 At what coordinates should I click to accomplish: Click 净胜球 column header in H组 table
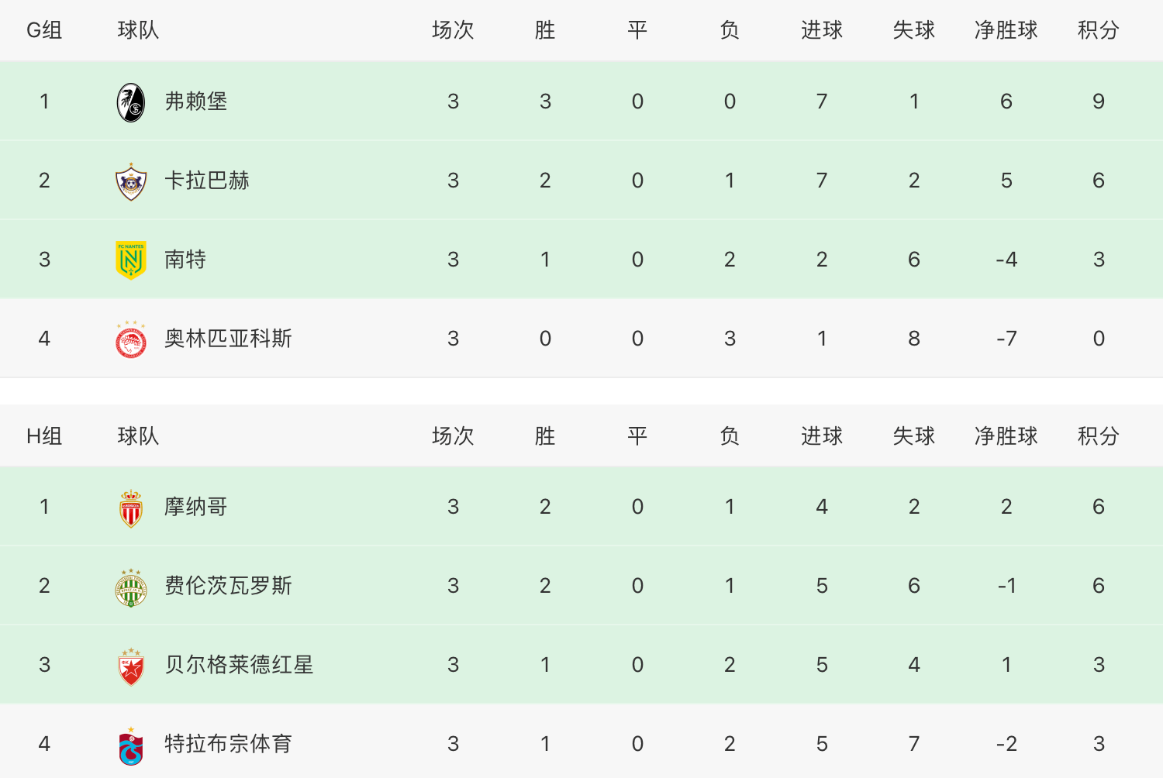point(1006,436)
